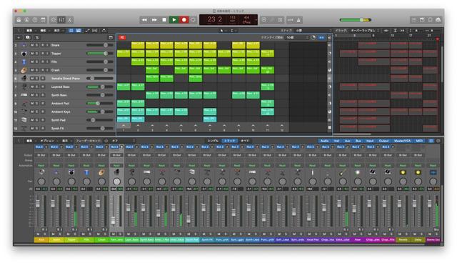The image size is (457, 263).
Task: Start playback with the green Play button
Action: point(174,20)
